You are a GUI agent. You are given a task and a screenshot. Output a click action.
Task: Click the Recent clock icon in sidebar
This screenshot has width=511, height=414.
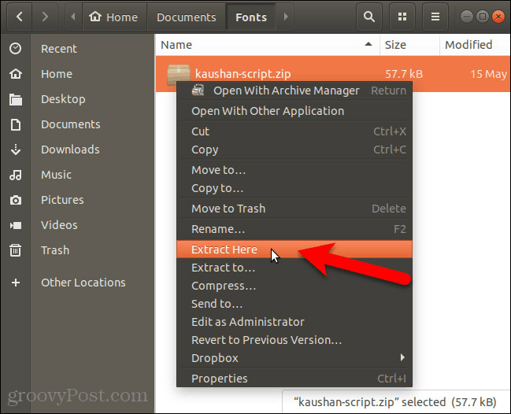click(x=15, y=49)
